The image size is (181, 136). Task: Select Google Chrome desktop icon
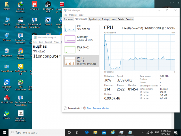[21, 54]
